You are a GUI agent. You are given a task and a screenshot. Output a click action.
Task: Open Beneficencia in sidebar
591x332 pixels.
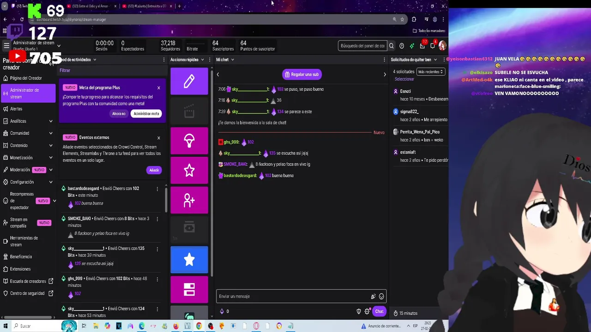click(28, 257)
